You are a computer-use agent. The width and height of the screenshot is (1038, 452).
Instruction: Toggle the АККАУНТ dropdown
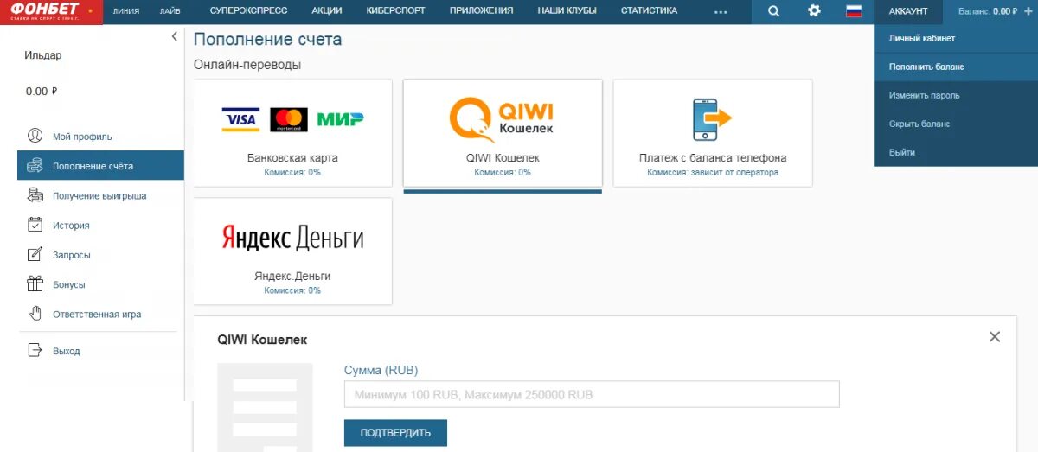[x=908, y=11]
